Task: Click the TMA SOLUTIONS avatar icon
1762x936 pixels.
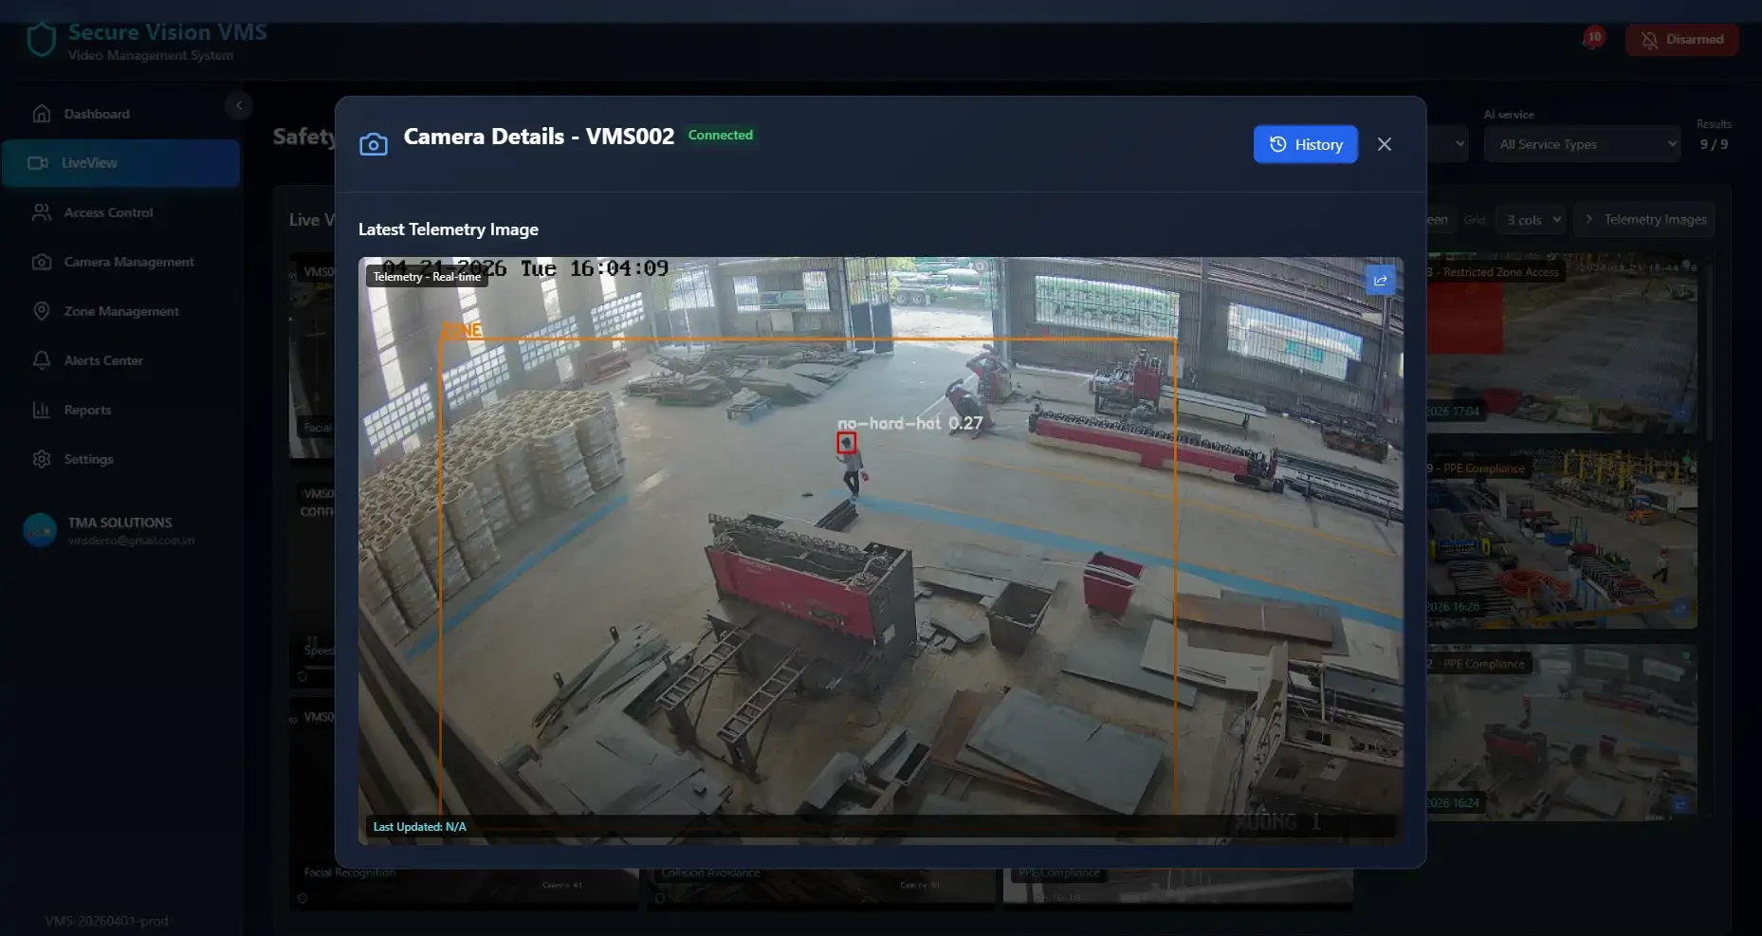Action: point(40,530)
